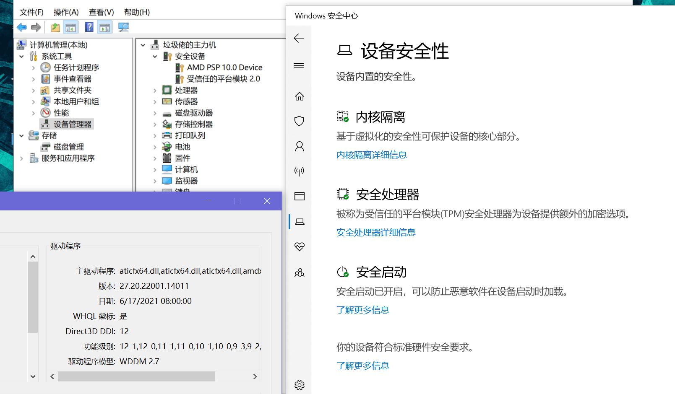Viewport: 675px width, 394px height.
Task: Open Account protection person icon
Action: [x=300, y=146]
